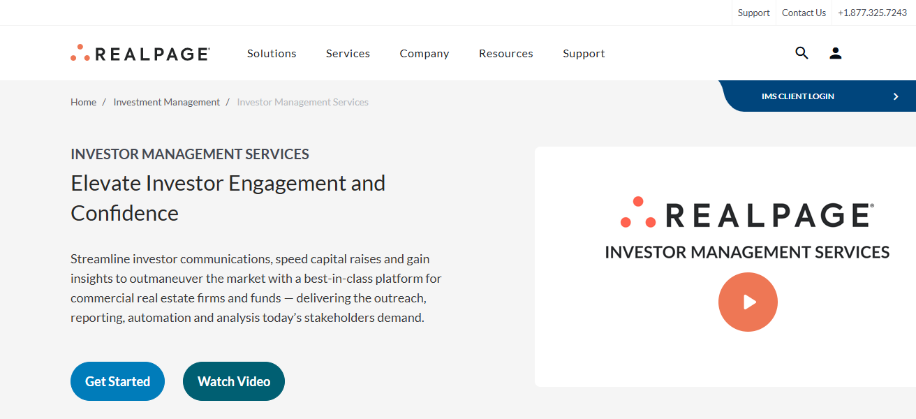Select Support in the main navigation bar
This screenshot has height=419, width=916.
(584, 53)
